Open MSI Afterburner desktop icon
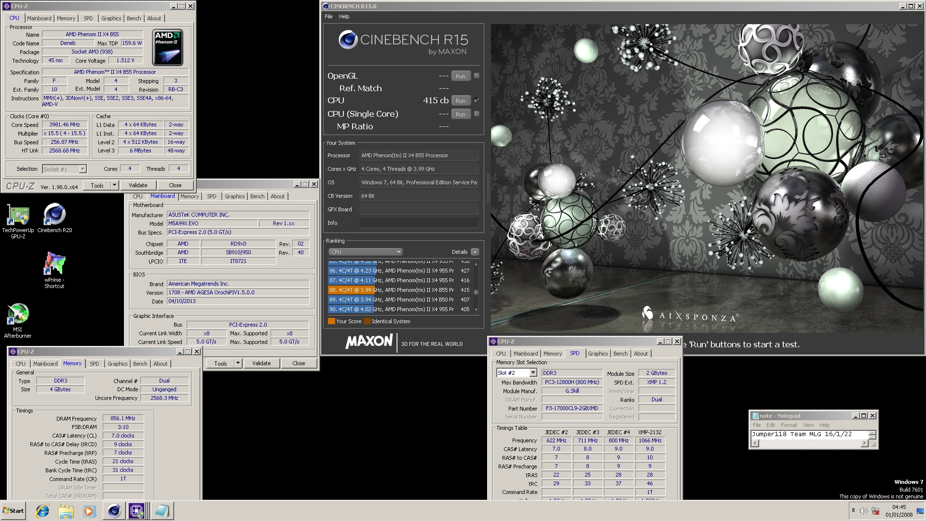Viewport: 926px width, 521px height. [18, 321]
